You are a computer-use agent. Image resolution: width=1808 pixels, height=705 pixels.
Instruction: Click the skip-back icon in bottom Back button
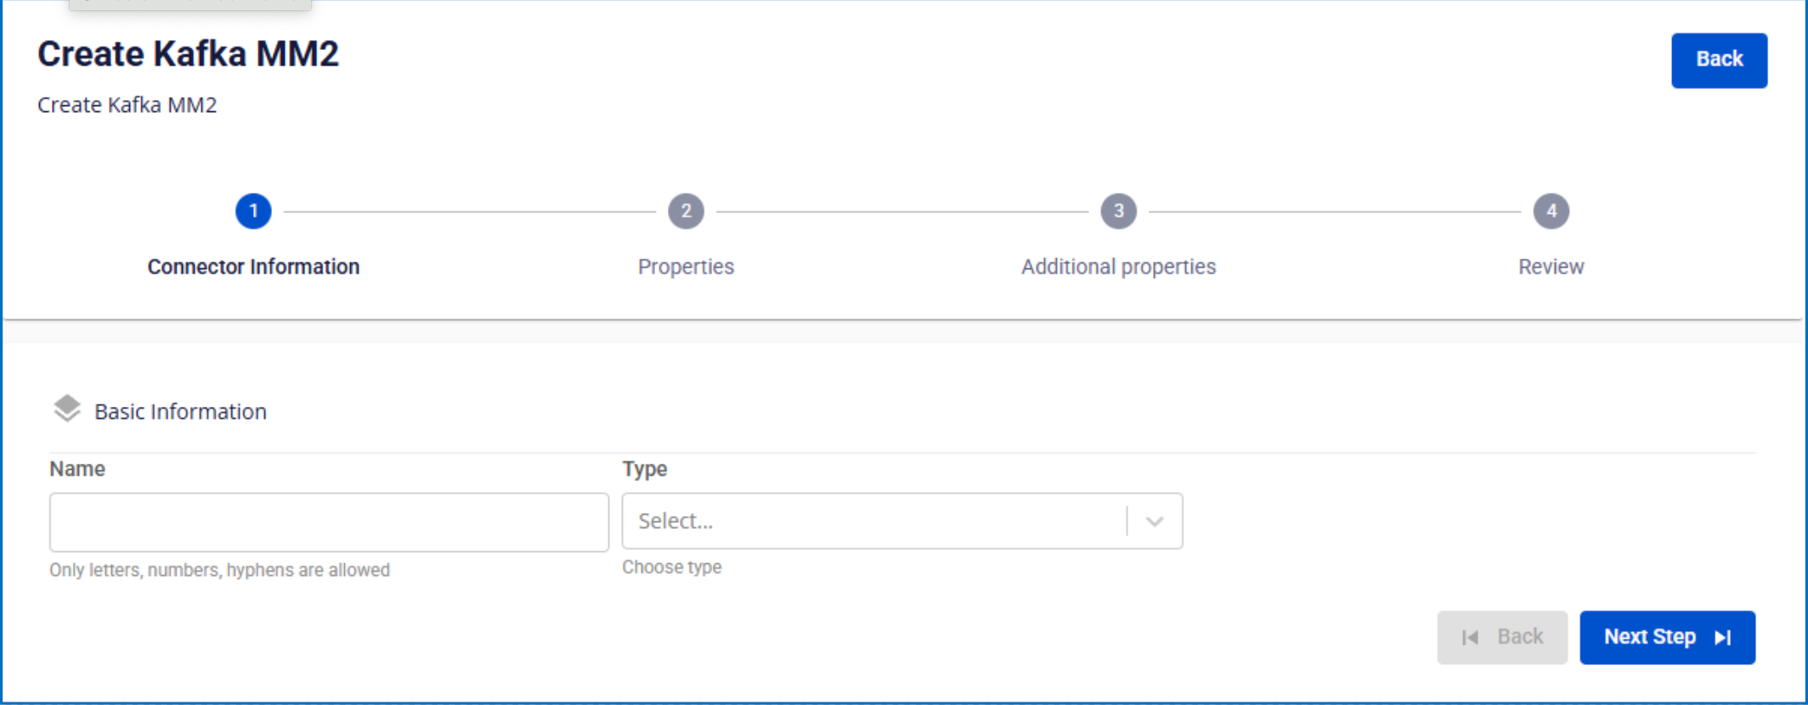coord(1470,637)
